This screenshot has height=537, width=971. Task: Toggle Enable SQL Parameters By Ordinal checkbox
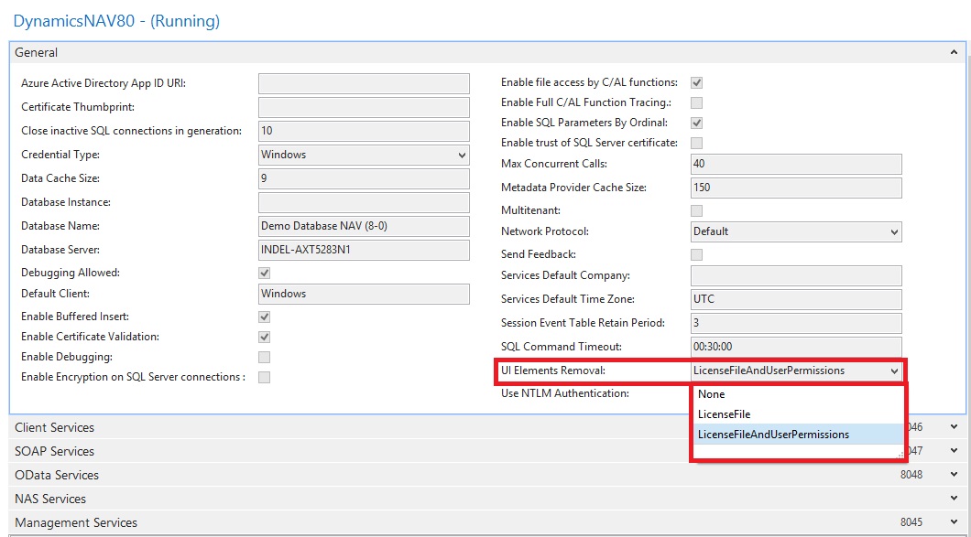coord(697,123)
